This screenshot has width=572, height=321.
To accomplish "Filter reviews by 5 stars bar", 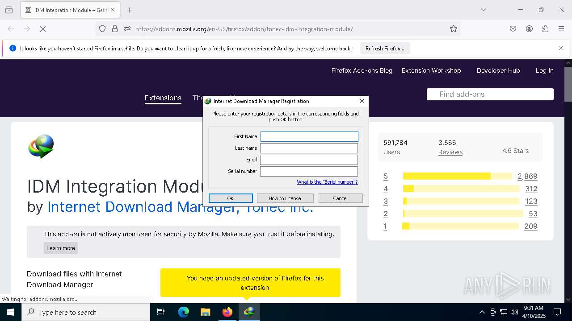I will (x=458, y=176).
